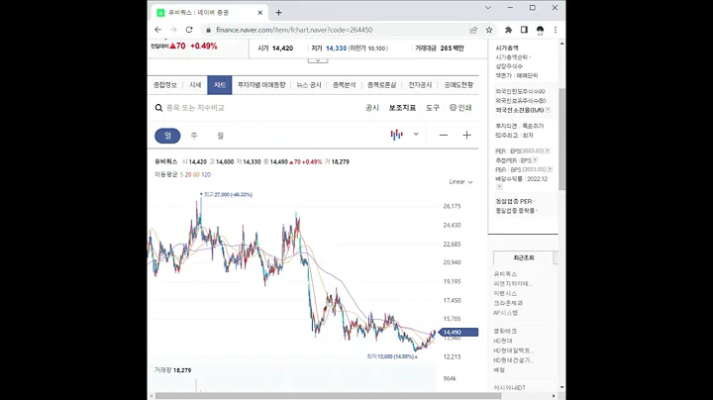Viewport: 713px width, 400px height.
Task: Expand the price summary collapse arrow
Action: [318, 60]
